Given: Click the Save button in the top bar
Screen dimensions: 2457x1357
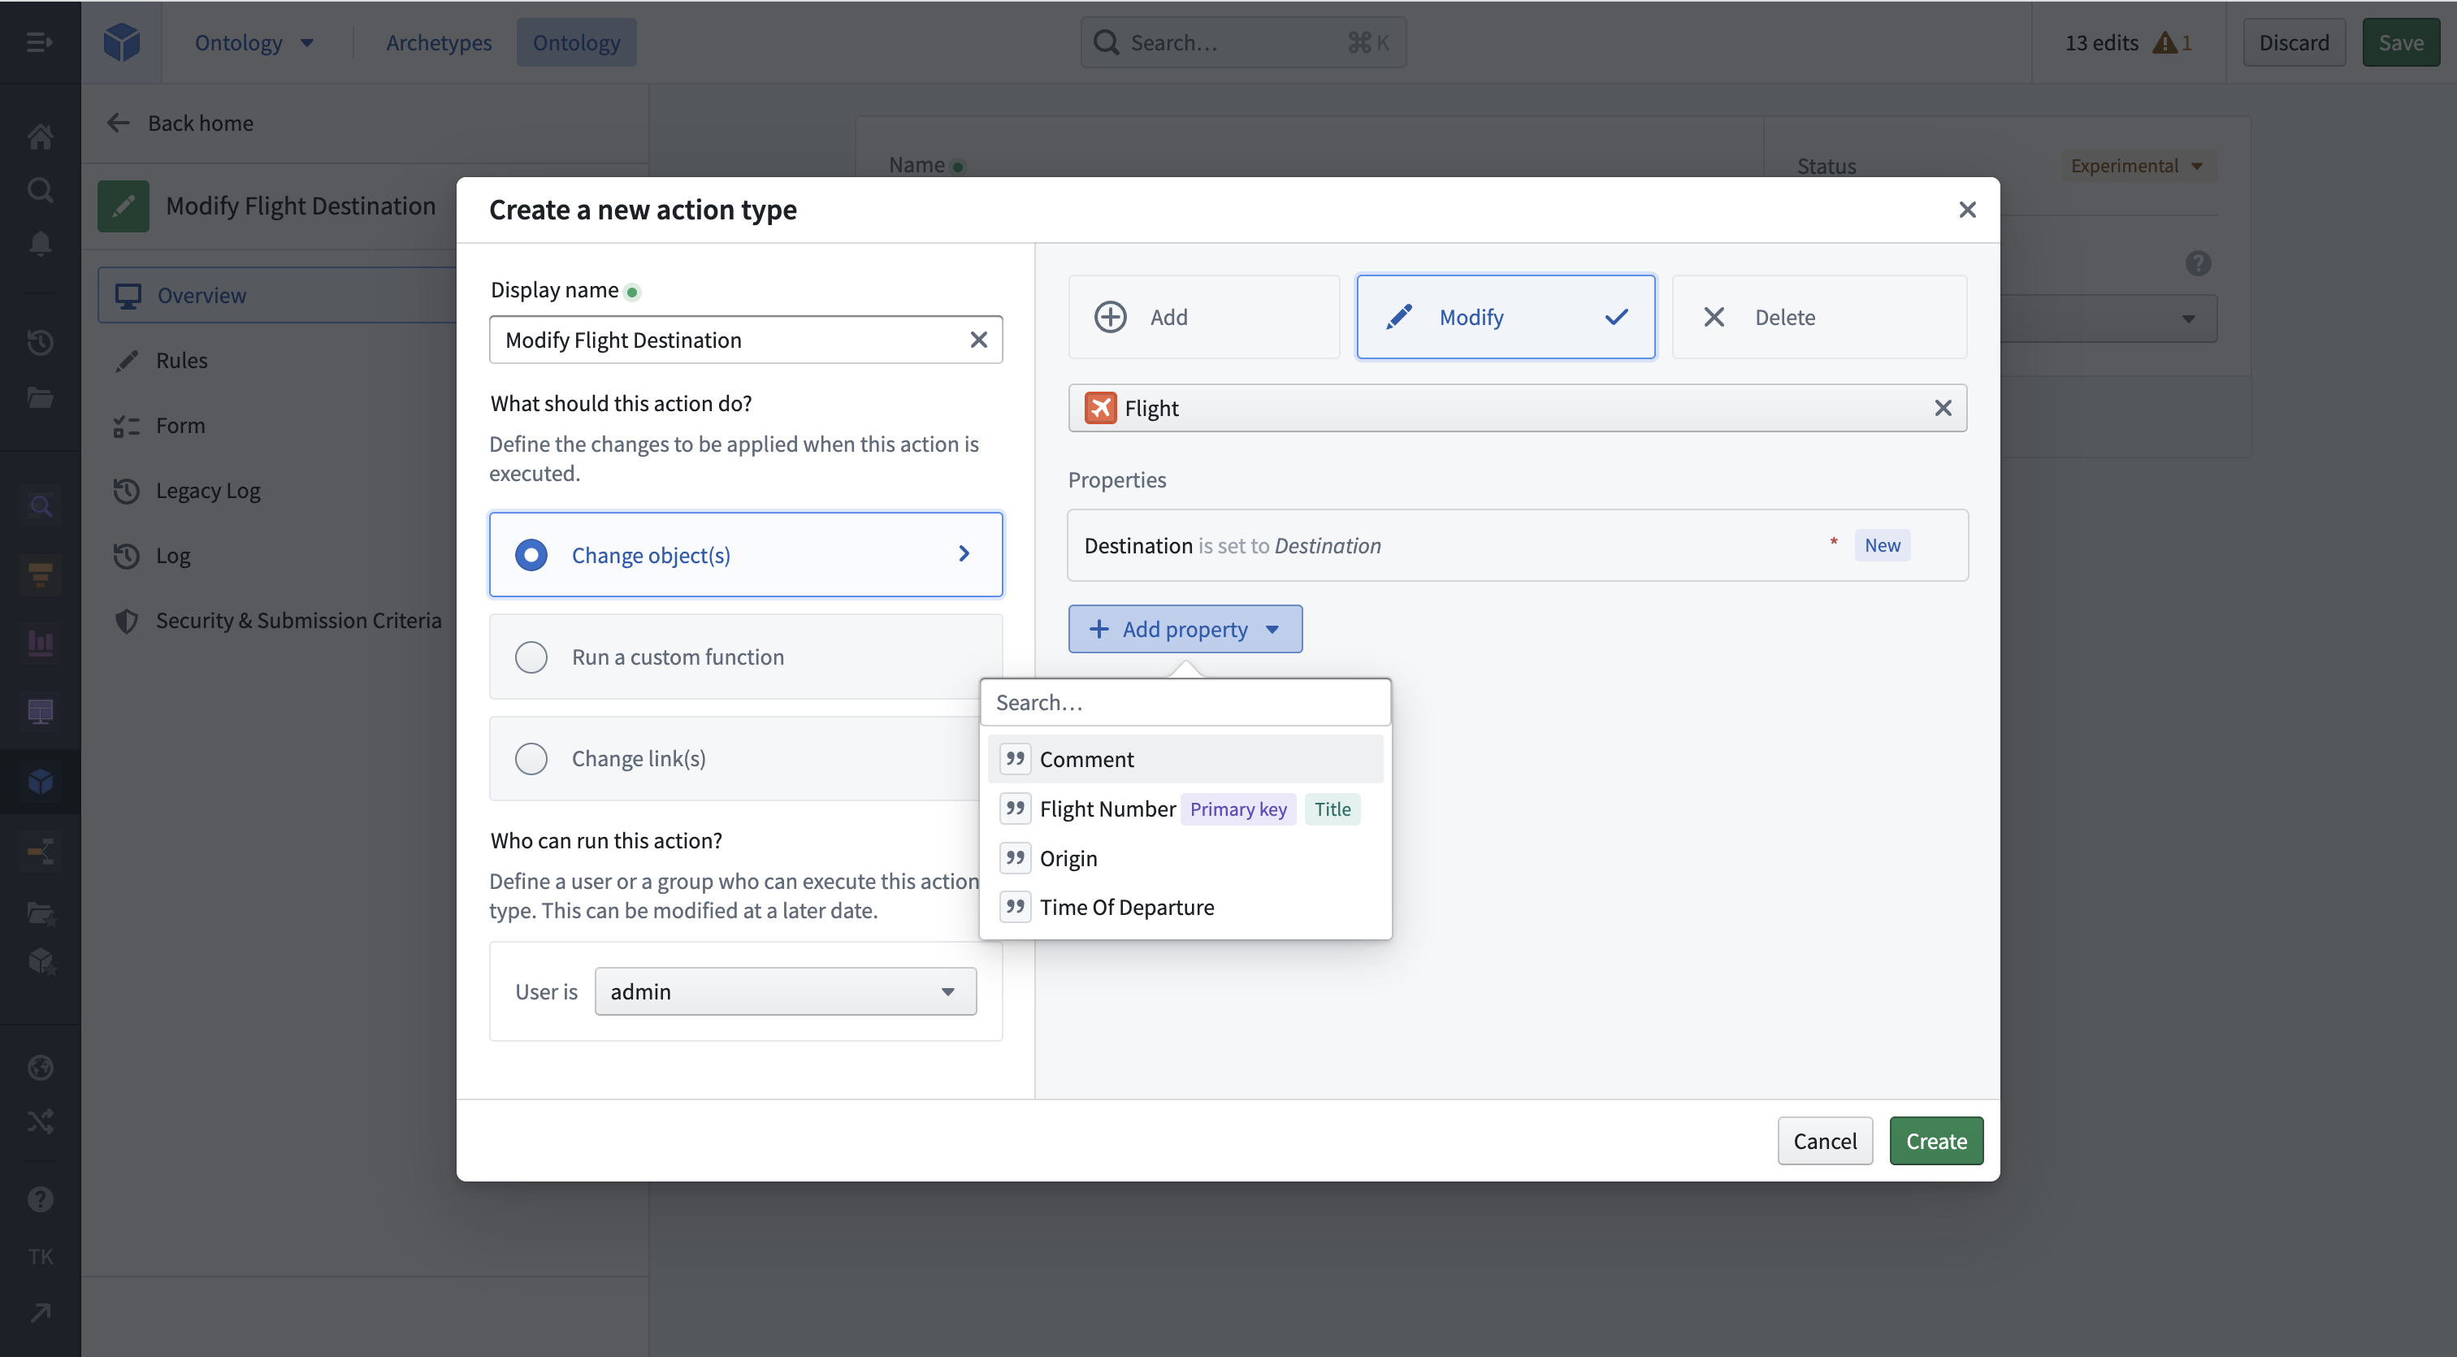Looking at the screenshot, I should coord(2400,43).
